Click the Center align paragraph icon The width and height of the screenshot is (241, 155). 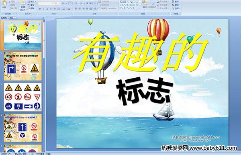pyautogui.click(x=80, y=8)
